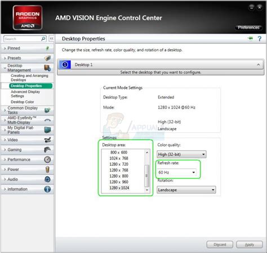Click the Presets icon
The image size is (267, 253).
[48, 58]
